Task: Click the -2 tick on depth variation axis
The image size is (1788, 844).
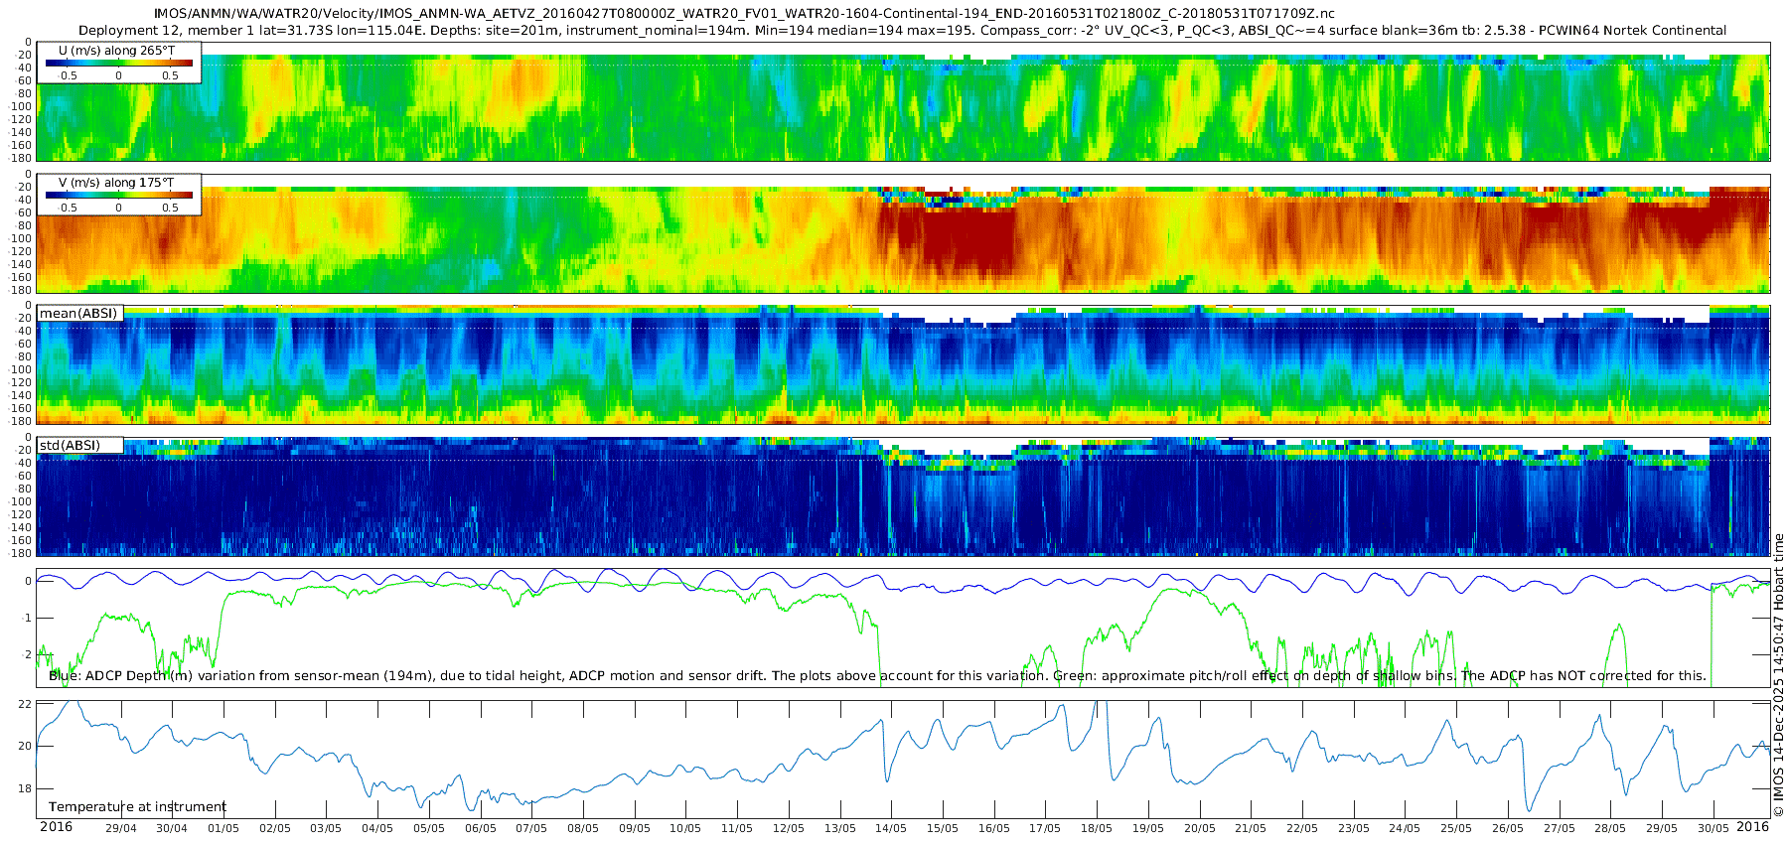Action: click(27, 655)
